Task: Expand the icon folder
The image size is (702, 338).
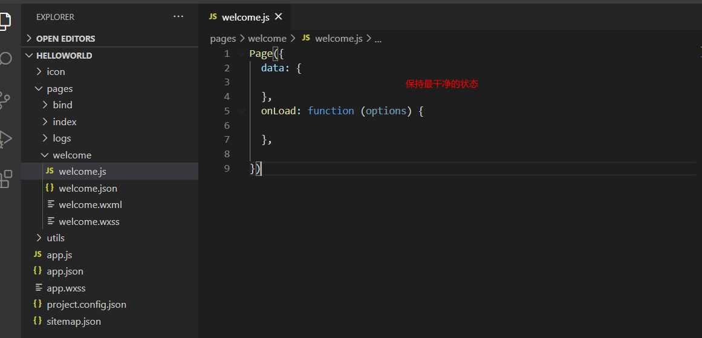Action: coord(109,71)
